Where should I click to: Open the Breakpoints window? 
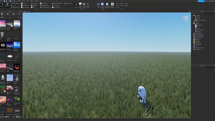pos(34,3)
